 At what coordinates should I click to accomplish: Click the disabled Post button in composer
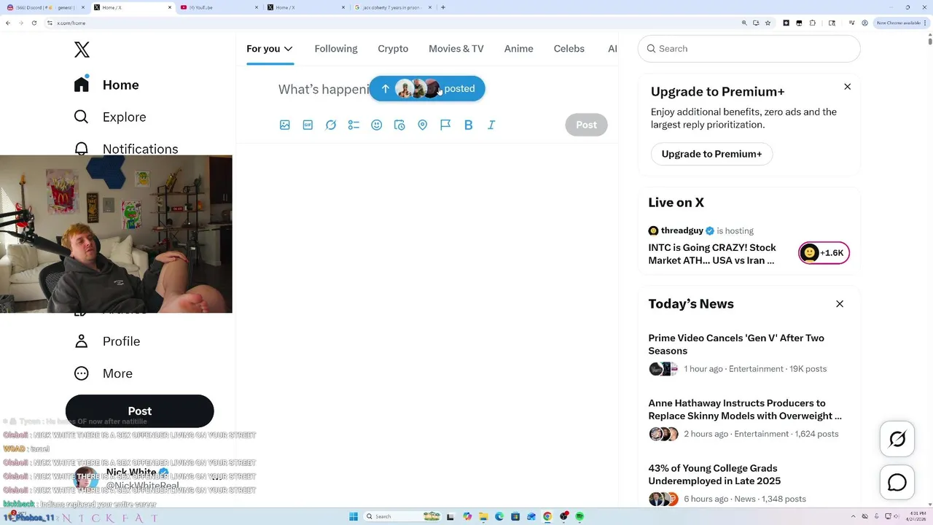tap(587, 125)
